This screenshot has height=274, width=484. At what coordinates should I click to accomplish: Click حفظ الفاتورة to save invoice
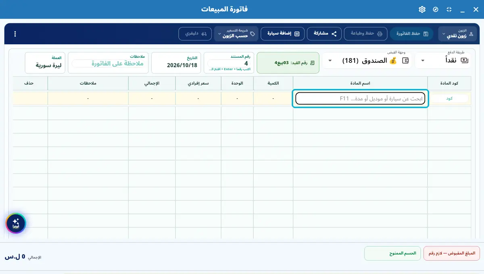(411, 34)
